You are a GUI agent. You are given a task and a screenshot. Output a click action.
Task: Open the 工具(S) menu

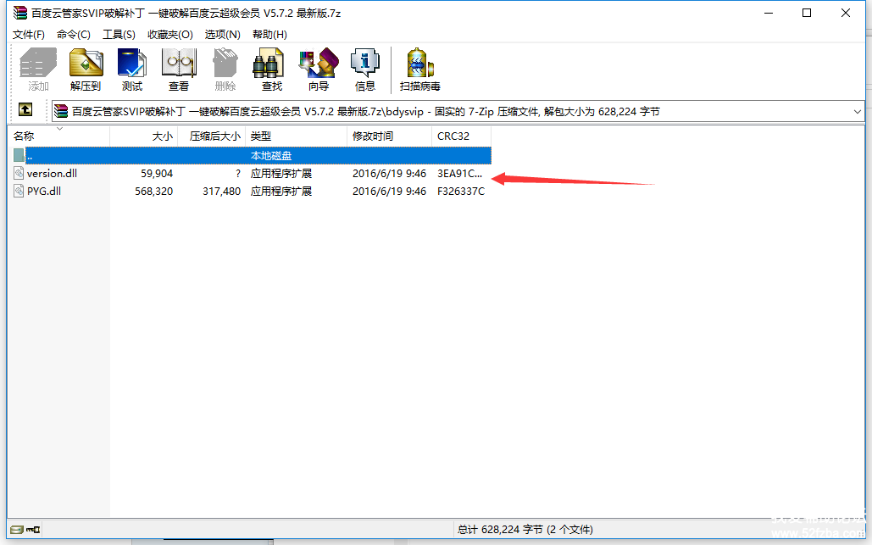click(119, 35)
